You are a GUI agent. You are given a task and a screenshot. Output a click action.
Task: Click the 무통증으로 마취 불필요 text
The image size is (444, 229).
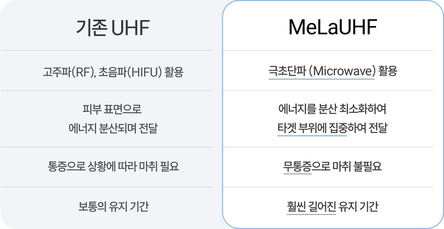click(332, 166)
